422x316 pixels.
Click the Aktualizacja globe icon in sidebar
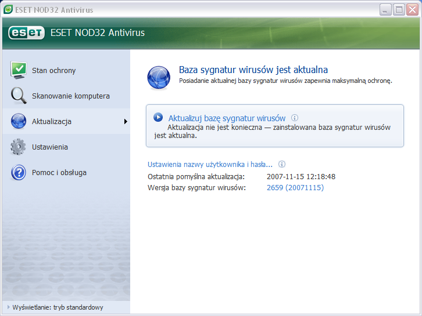[x=19, y=121]
